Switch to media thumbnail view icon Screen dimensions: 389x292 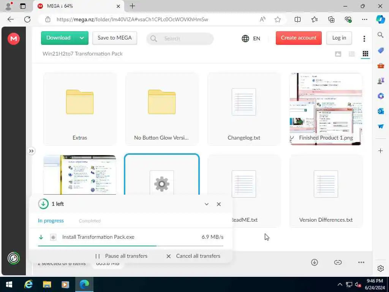[338, 54]
